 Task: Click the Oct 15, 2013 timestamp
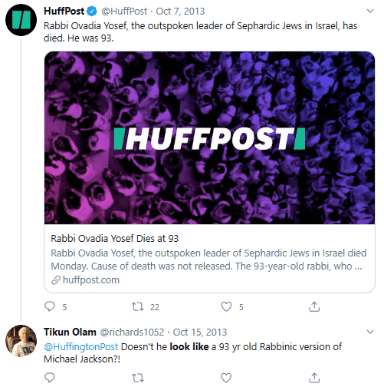(200, 332)
